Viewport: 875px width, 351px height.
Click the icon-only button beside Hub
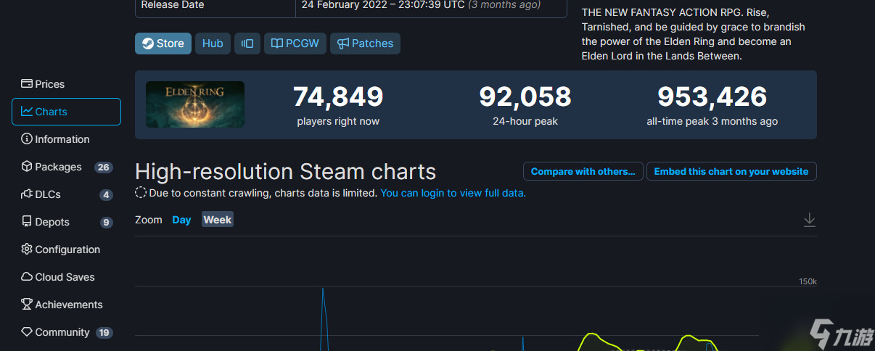point(247,44)
